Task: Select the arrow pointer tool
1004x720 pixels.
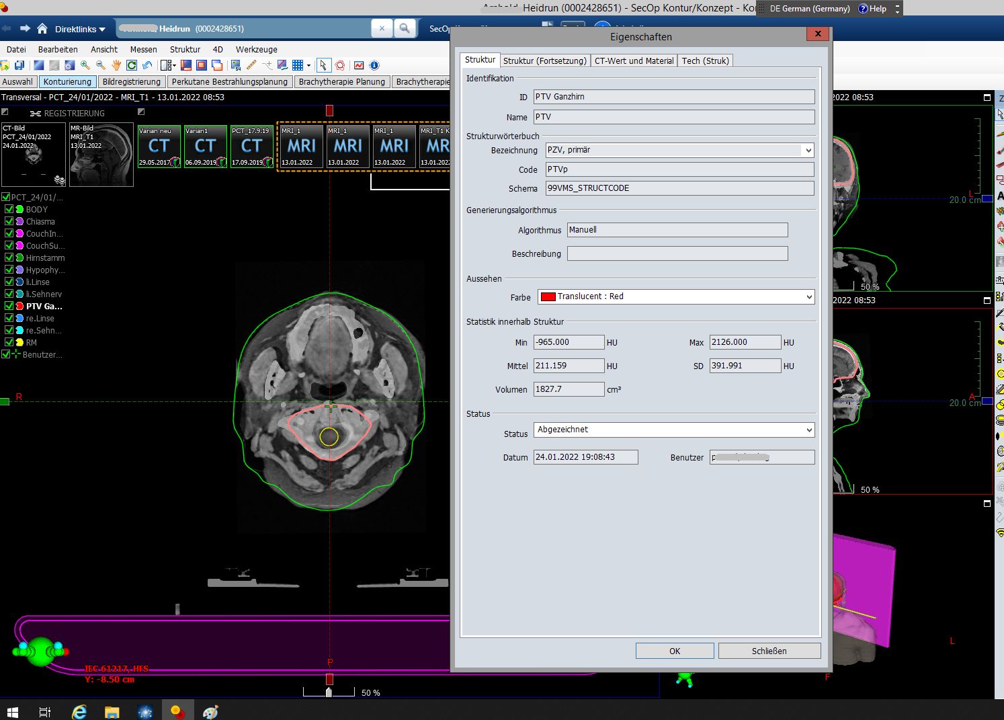Action: tap(323, 65)
